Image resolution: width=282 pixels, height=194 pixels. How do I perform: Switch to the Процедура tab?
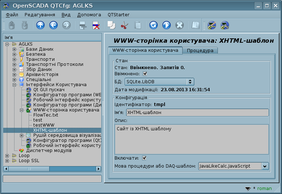point(200,51)
